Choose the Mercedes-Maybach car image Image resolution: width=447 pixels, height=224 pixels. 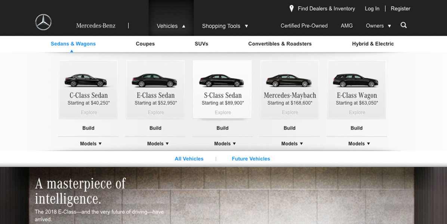[x=289, y=80]
